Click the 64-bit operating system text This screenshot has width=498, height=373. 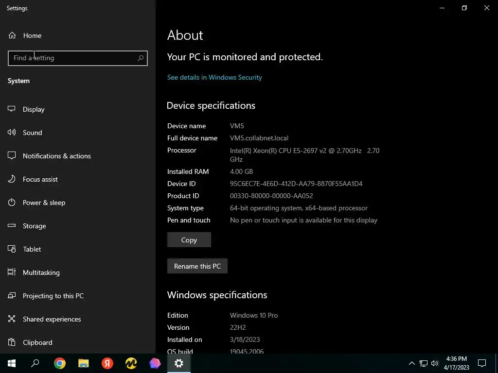tap(299, 208)
